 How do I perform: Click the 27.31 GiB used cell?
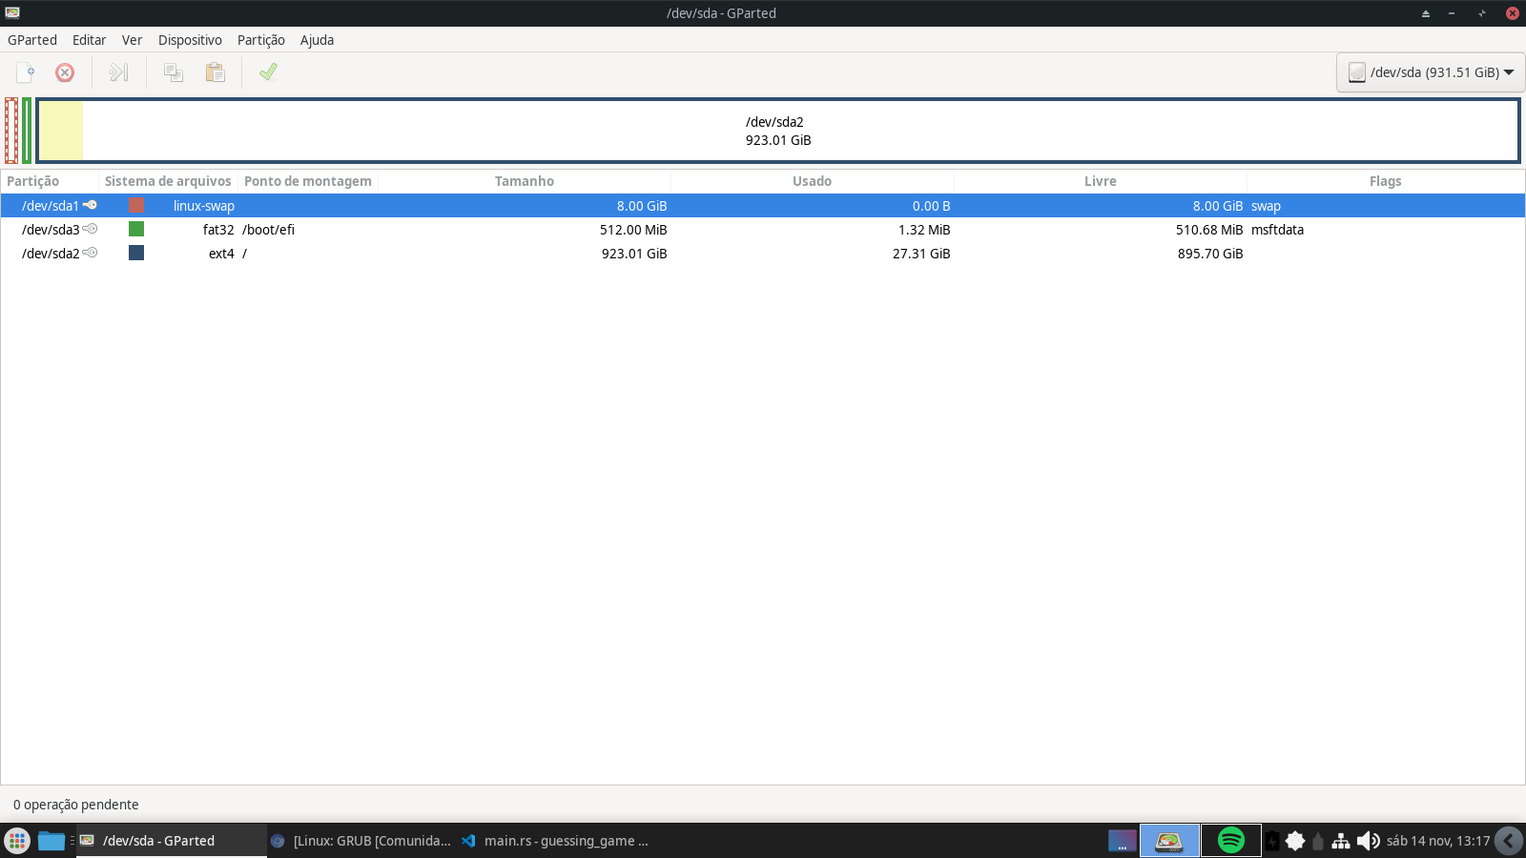click(x=921, y=254)
